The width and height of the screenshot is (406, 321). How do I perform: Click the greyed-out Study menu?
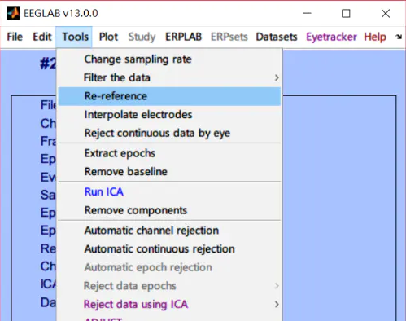[142, 37]
